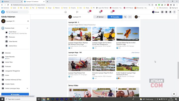
Task: Click the Sumber Informasi & Fitur icon
Action: click(x=3, y=80)
